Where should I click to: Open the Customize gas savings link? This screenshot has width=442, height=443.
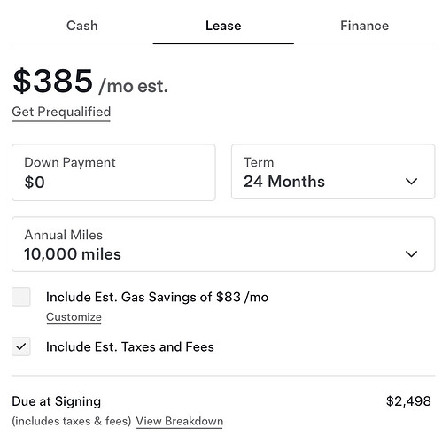click(74, 317)
